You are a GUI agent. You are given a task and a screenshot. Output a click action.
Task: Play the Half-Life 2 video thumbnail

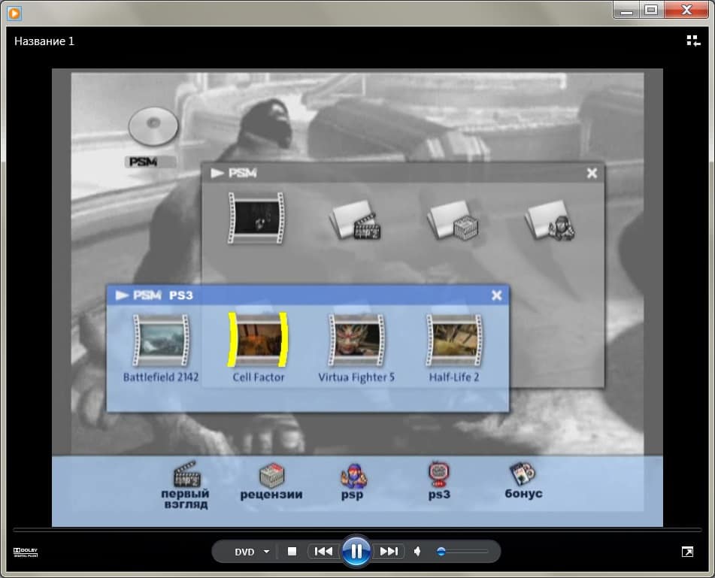453,340
